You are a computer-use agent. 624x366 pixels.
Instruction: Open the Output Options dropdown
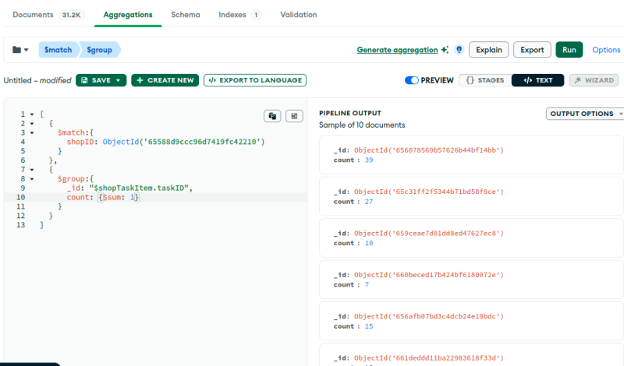pos(585,114)
